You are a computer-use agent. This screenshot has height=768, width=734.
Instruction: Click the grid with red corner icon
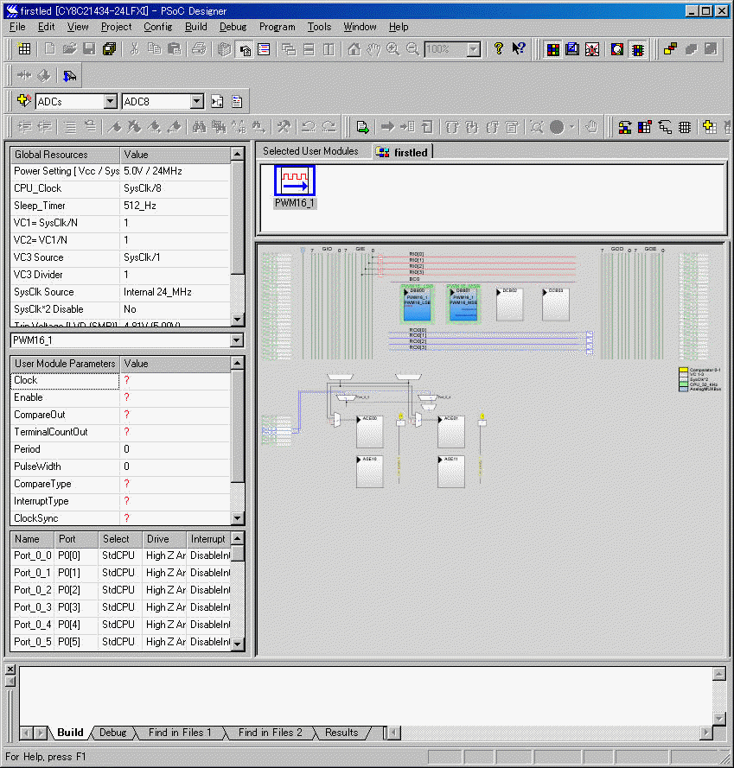644,127
